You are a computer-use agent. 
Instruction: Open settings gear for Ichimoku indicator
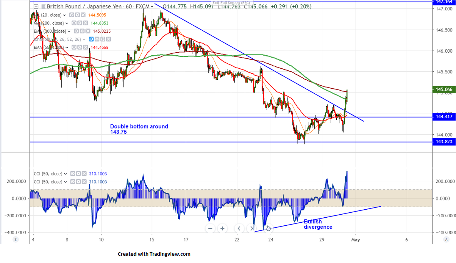point(97,39)
